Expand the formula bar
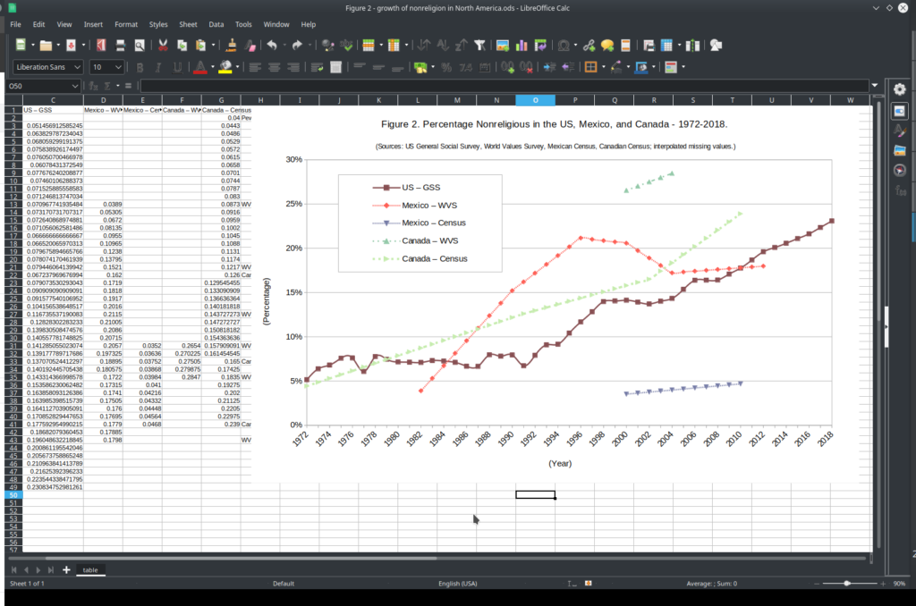916x606 pixels. pos(875,86)
